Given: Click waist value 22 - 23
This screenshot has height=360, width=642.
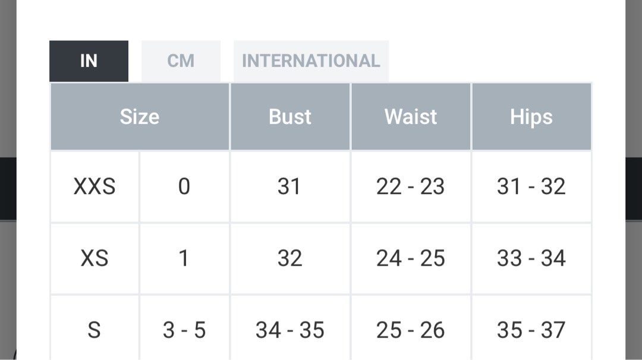Looking at the screenshot, I should pyautogui.click(x=411, y=187).
